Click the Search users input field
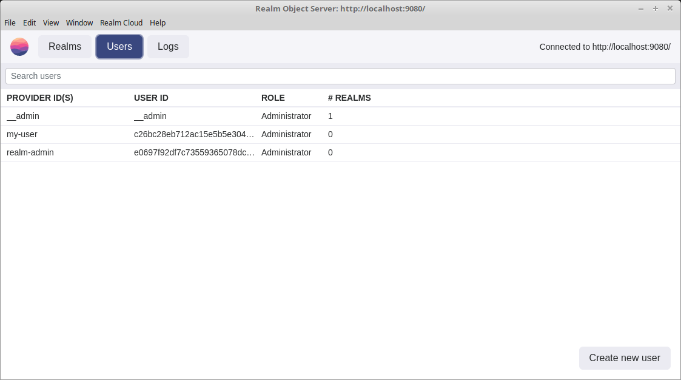The image size is (681, 380). click(340, 75)
